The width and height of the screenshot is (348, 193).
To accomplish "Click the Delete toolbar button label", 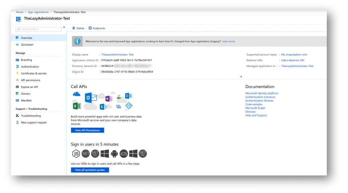I will [x=80, y=28].
